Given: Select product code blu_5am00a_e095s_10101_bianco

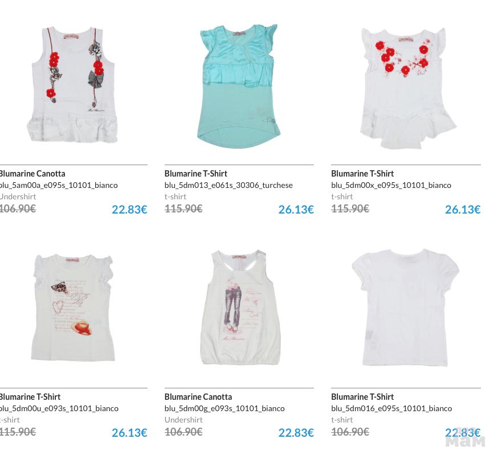Looking at the screenshot, I should [59, 185].
